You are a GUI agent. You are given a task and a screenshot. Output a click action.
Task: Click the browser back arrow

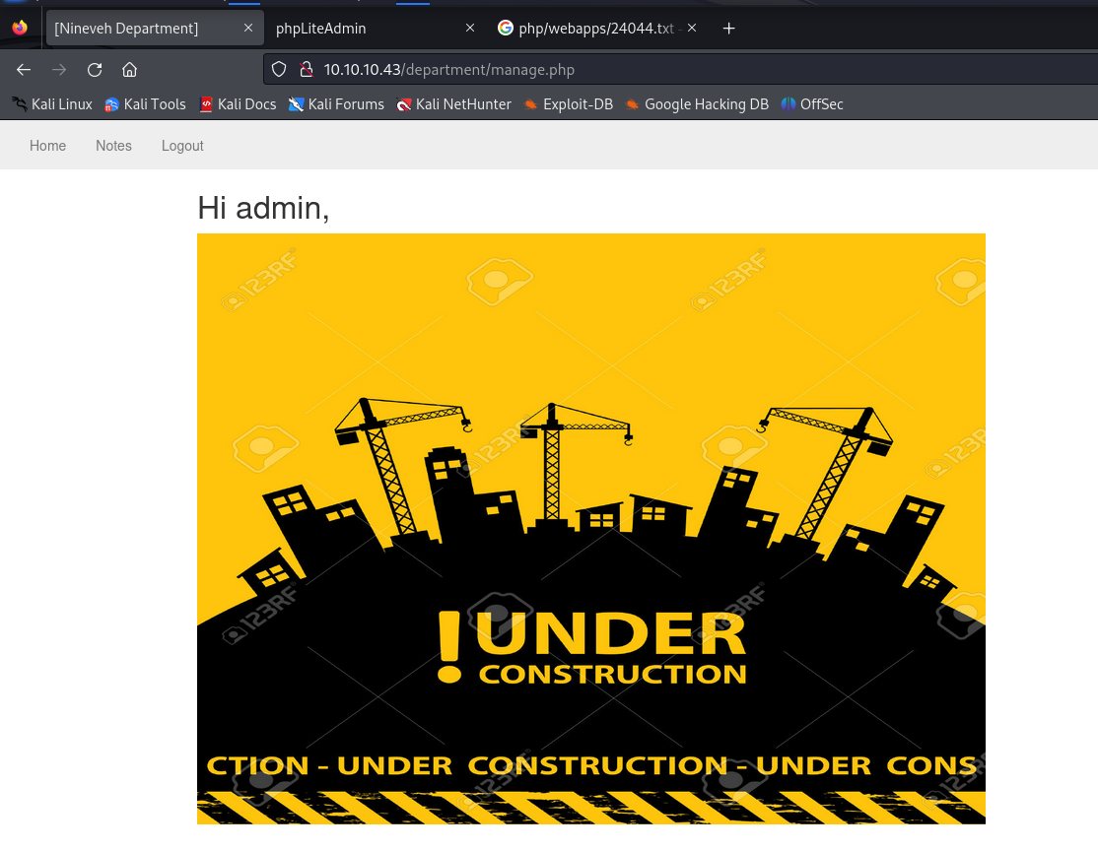point(25,69)
